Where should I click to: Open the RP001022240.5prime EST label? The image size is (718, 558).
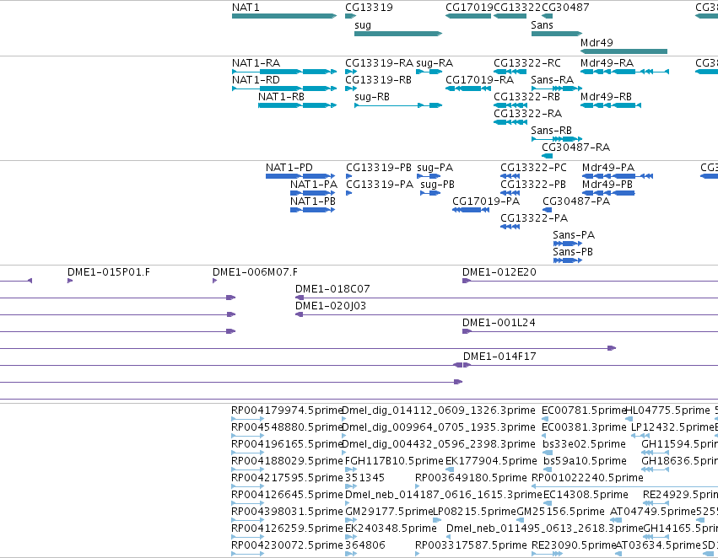[587, 479]
